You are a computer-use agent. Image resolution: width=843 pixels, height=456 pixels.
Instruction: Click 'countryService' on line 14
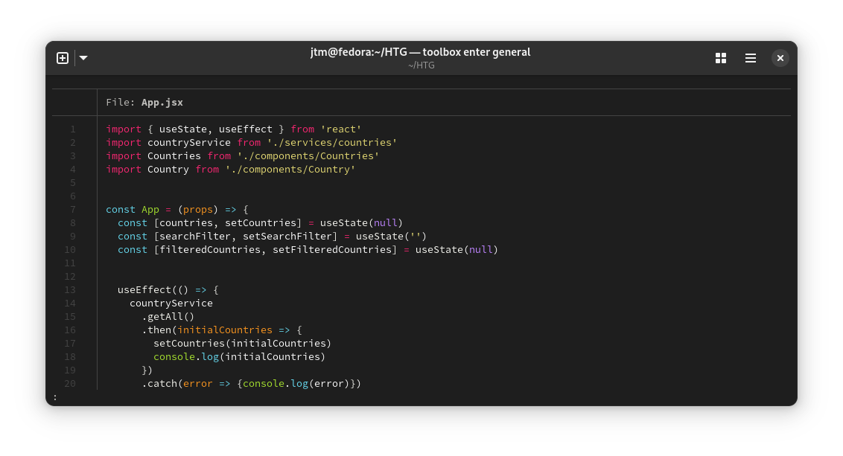(171, 304)
